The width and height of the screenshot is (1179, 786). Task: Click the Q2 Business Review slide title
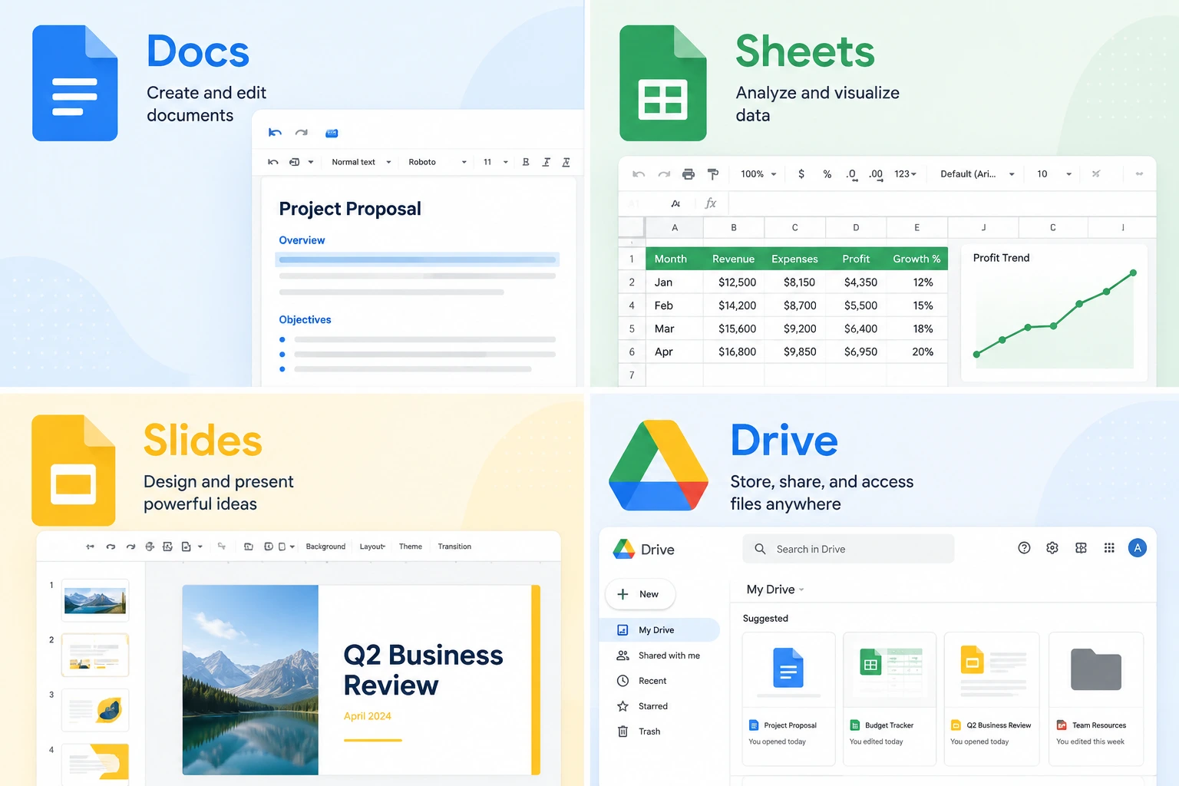click(x=423, y=670)
